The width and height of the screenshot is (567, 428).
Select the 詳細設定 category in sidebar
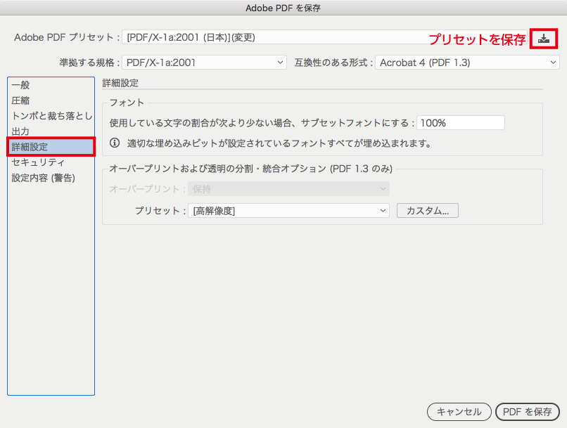click(51, 147)
